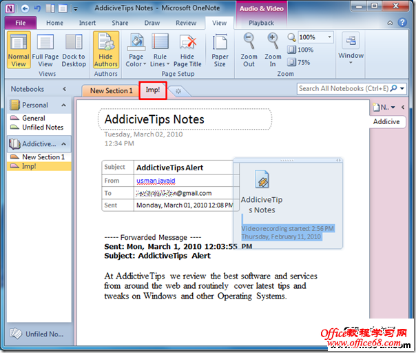Click the Zoom Out magnifier
Viewport: 416px width, 353px height.
coord(249,50)
